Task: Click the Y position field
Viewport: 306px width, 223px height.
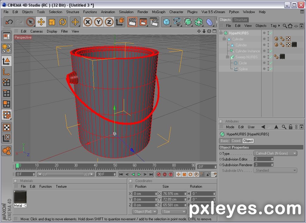Action: coord(145,199)
